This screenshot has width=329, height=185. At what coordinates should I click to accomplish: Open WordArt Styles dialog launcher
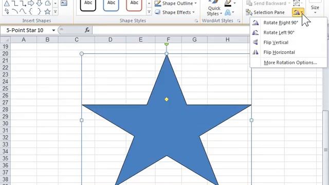(239, 21)
